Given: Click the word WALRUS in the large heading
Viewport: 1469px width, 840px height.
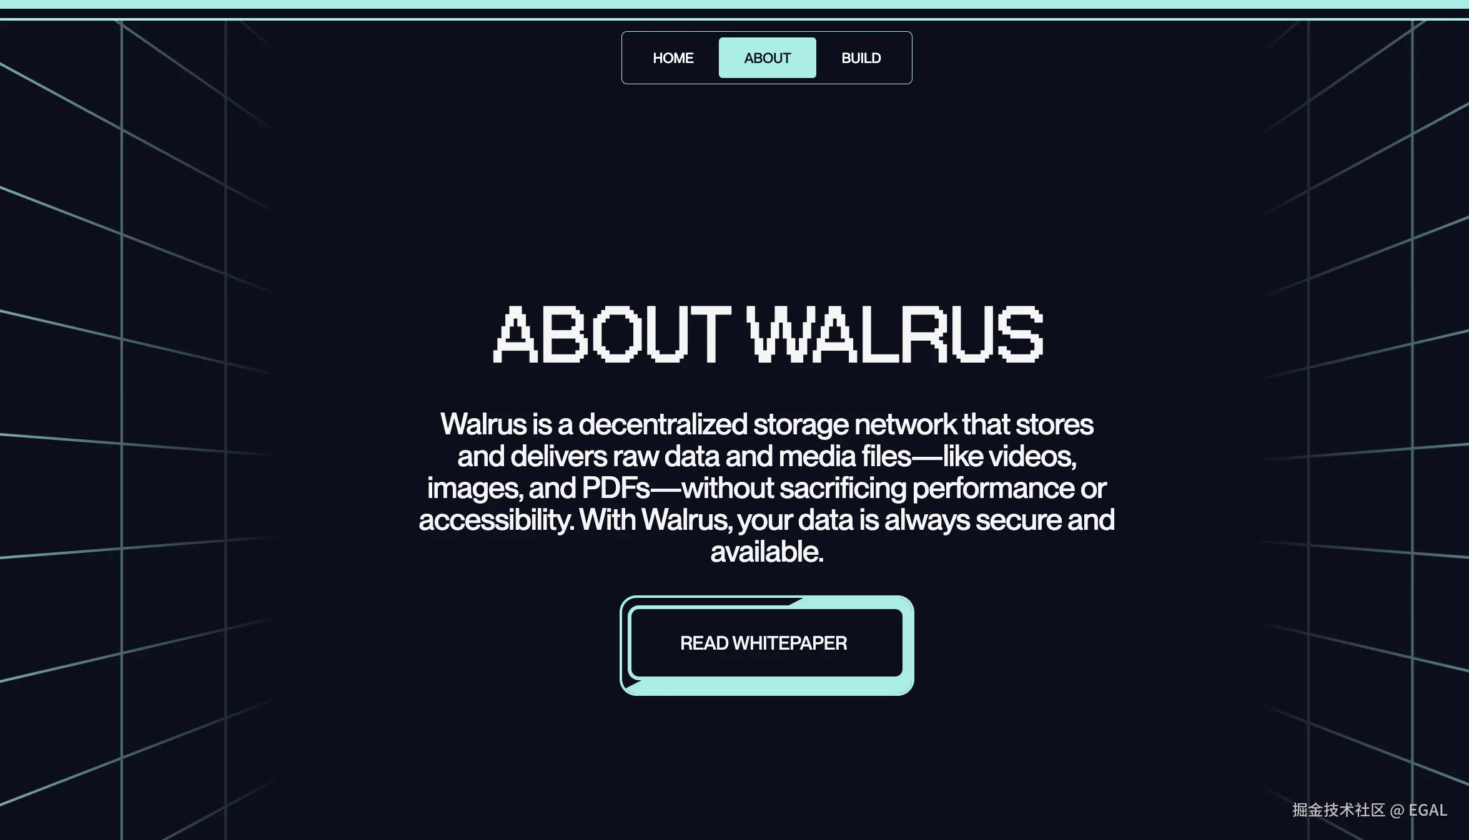Looking at the screenshot, I should [894, 334].
